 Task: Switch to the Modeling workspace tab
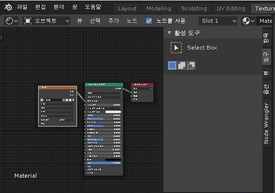pos(159,8)
